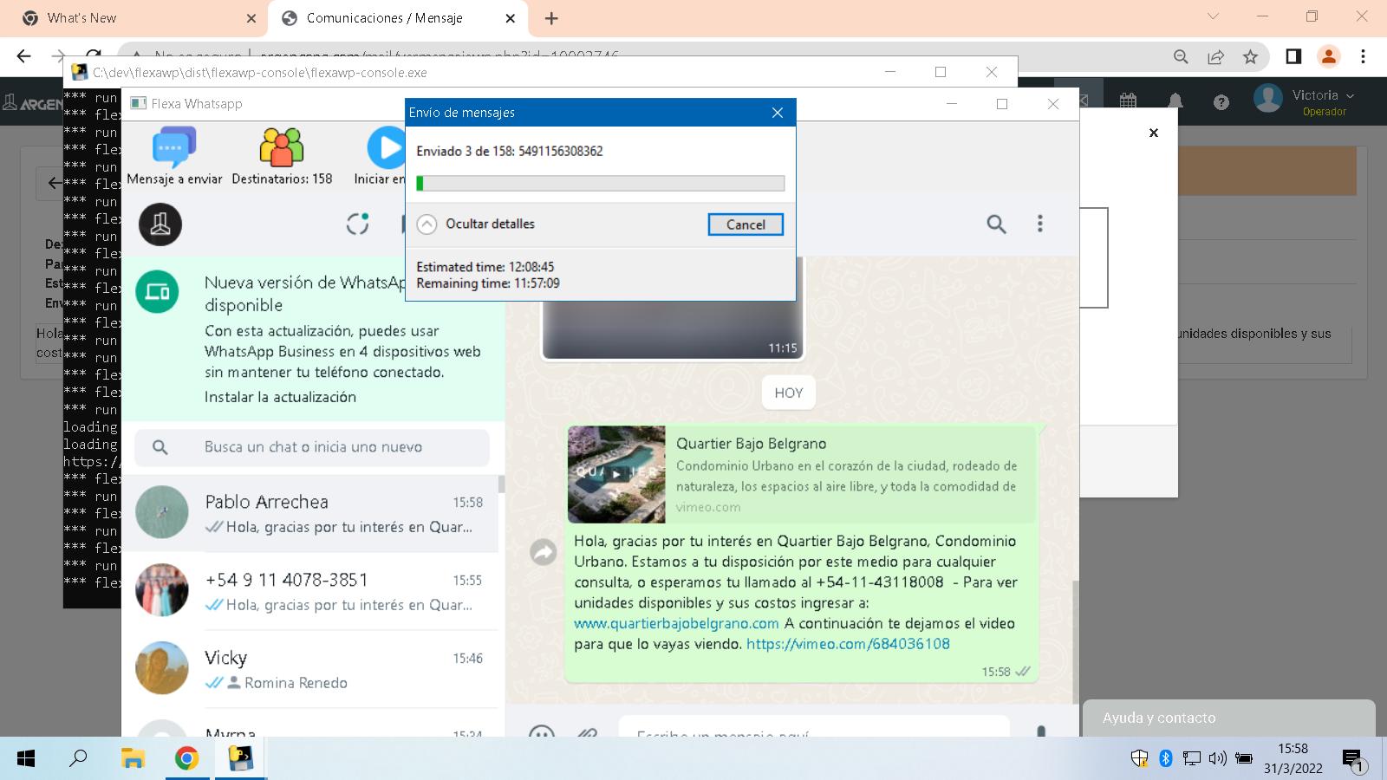Bookmark this page with star icon
Viewport: 1387px width, 780px height.
pos(1250,56)
